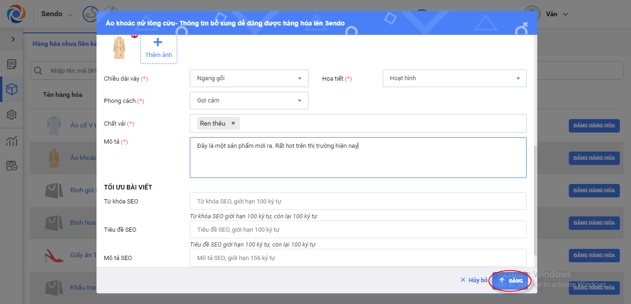Remove the product image with red delete badge

(135, 36)
